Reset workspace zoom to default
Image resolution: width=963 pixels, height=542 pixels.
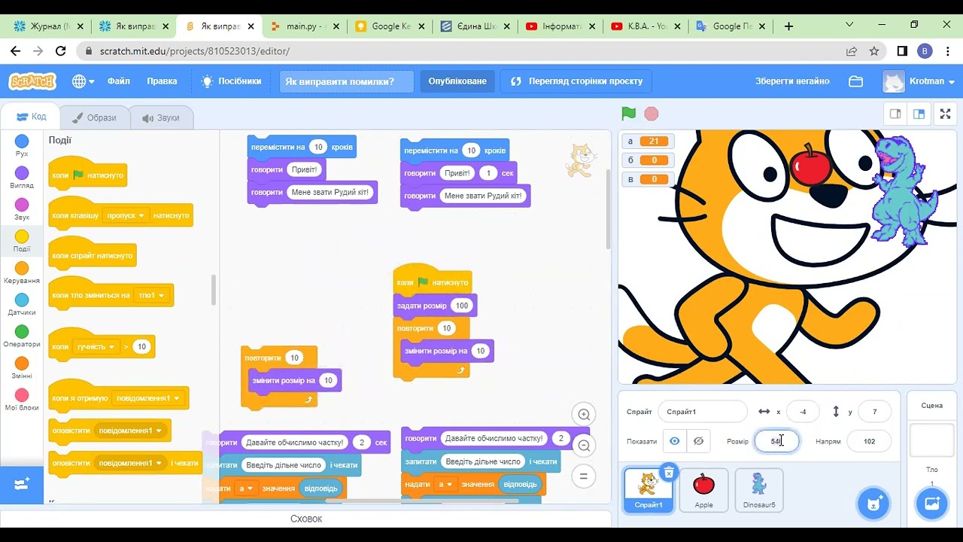(x=583, y=476)
